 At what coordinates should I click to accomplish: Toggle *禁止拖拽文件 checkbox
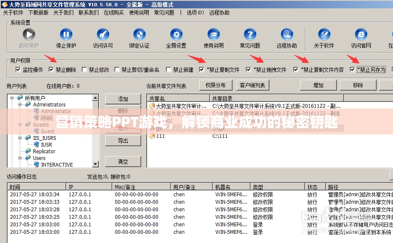coord(248,69)
